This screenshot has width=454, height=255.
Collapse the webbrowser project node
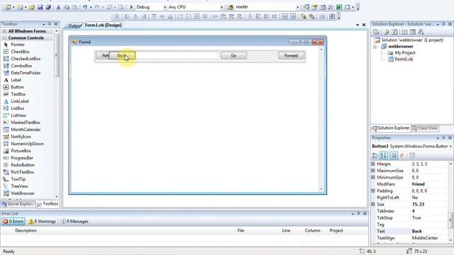click(375, 47)
